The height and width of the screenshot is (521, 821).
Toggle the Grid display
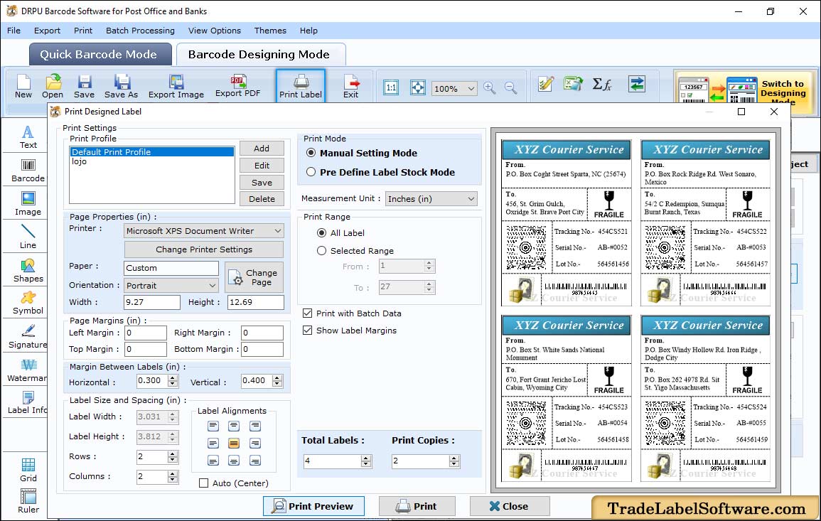(28, 471)
